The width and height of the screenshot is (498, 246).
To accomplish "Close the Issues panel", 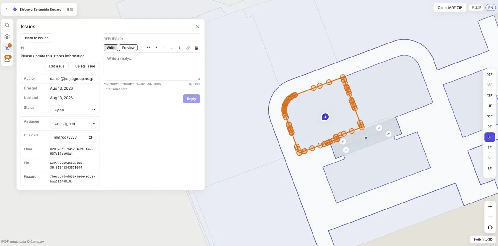I will (198, 27).
